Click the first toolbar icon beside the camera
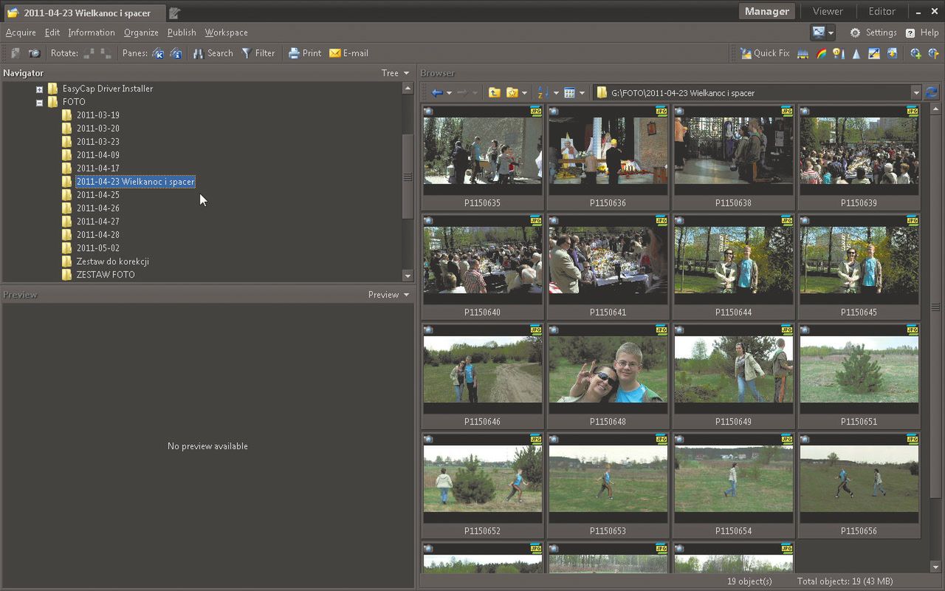Viewport: 945px width, 591px height. 16,53
